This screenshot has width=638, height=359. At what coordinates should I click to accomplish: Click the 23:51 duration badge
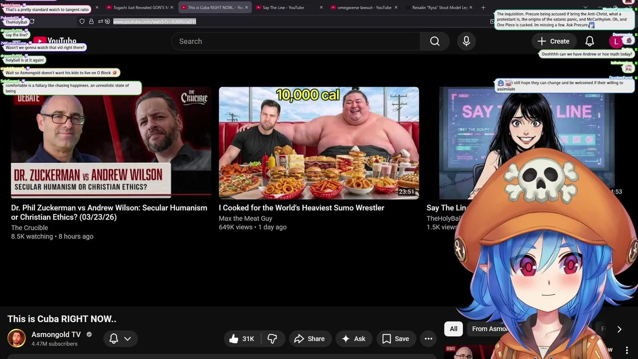(406, 192)
